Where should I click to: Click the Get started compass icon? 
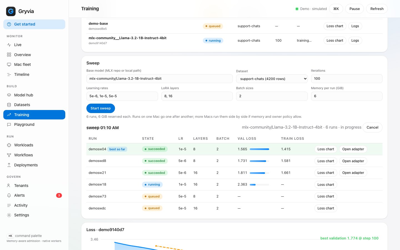tap(9, 24)
